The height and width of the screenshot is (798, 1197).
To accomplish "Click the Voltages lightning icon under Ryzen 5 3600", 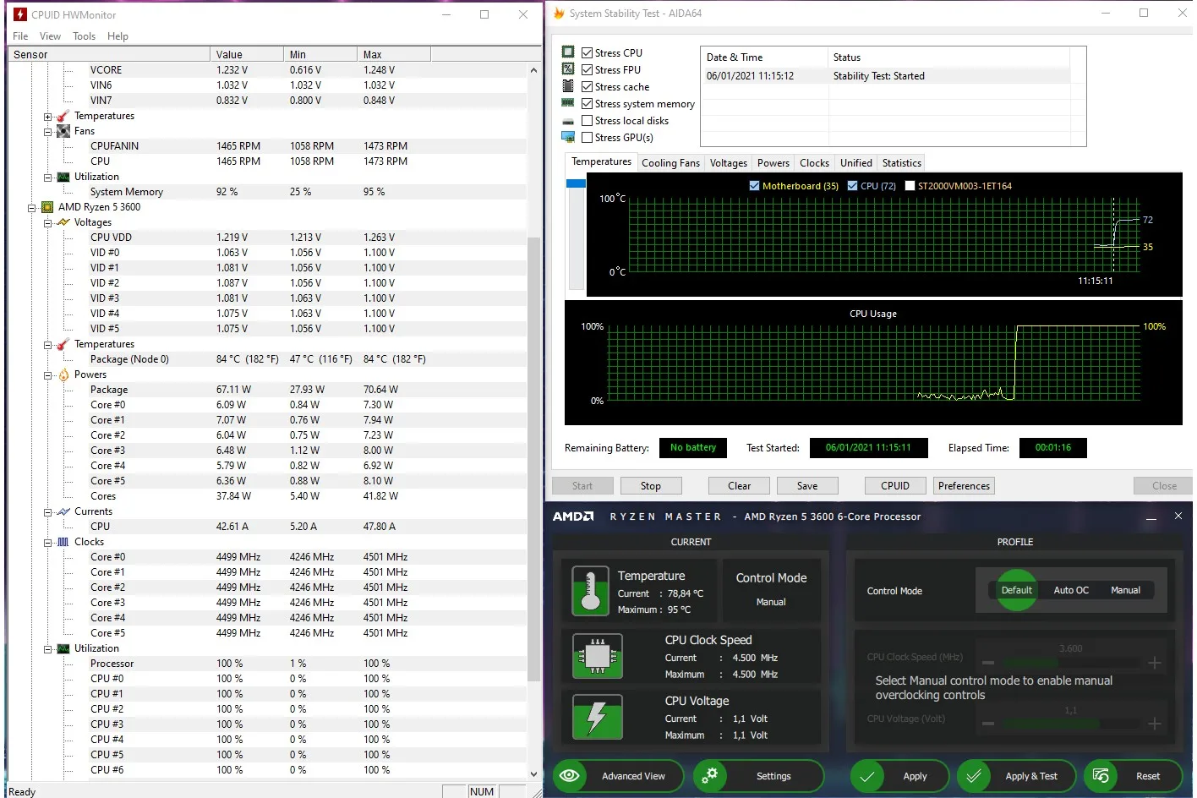I will (x=63, y=222).
